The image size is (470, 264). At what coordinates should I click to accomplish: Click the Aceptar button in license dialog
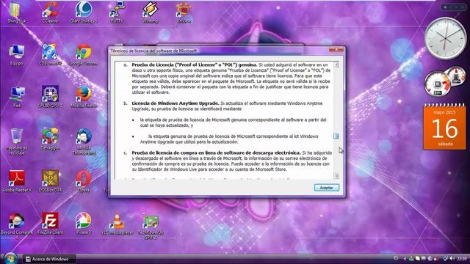[x=326, y=188]
